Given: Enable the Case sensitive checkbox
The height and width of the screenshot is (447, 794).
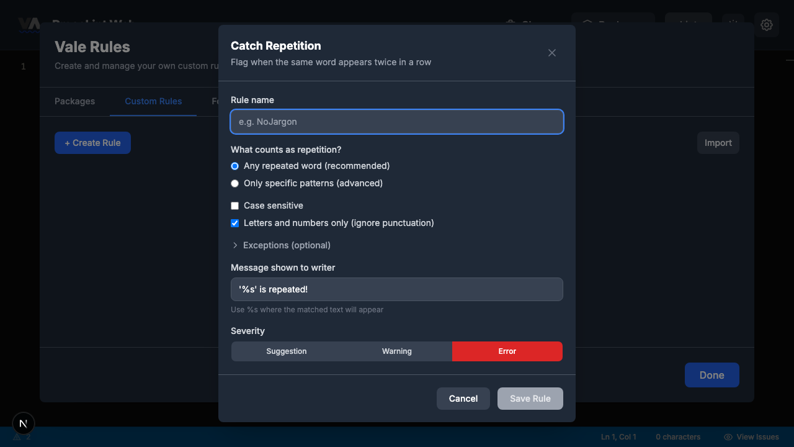Looking at the screenshot, I should click(x=234, y=205).
